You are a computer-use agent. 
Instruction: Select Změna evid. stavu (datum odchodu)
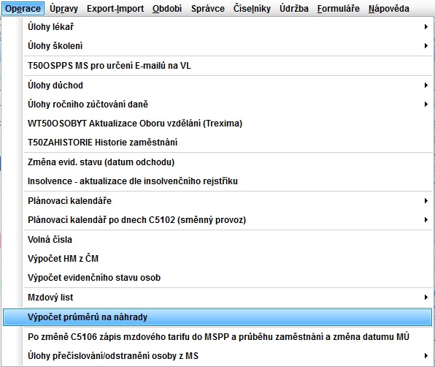click(228, 162)
